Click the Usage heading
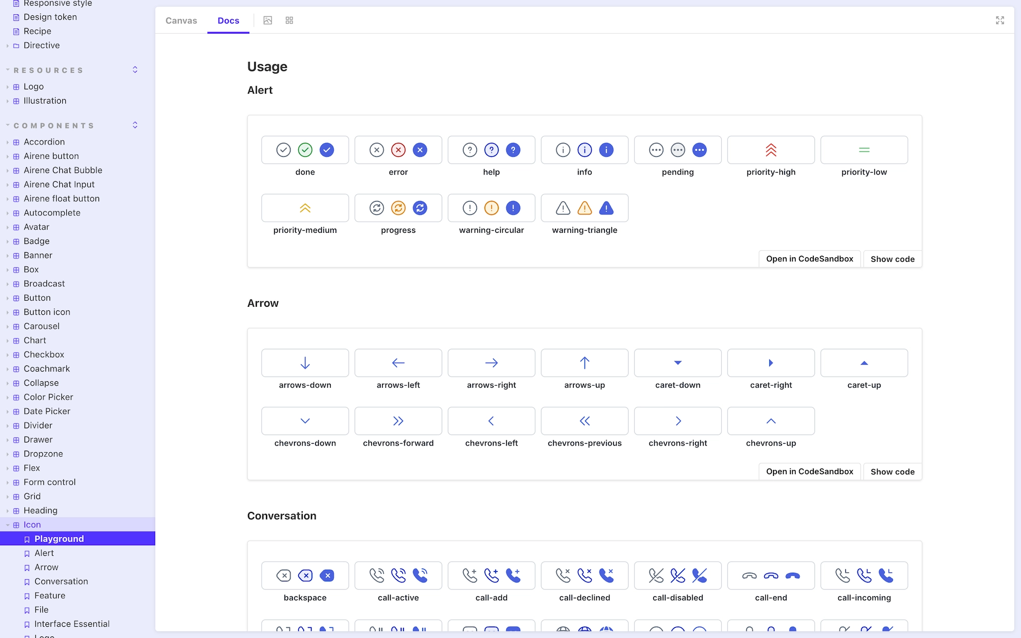This screenshot has width=1021, height=638. tap(267, 67)
